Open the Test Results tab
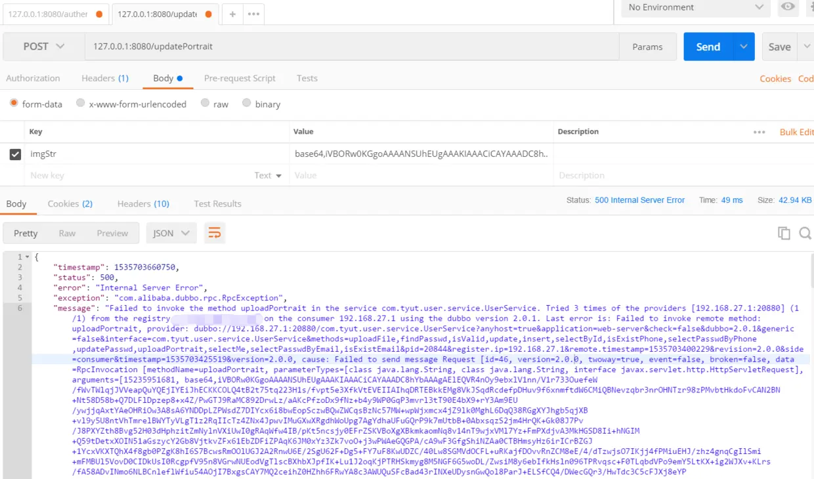The width and height of the screenshot is (814, 479). 217,203
